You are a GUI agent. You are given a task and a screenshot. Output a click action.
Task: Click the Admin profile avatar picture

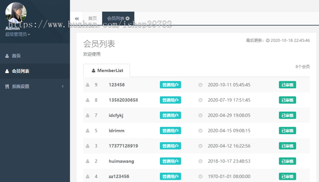click(x=16, y=13)
